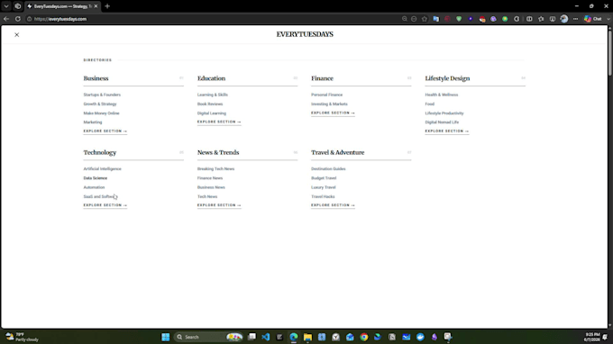Open the Data Science link
This screenshot has width=613, height=344.
[95, 178]
